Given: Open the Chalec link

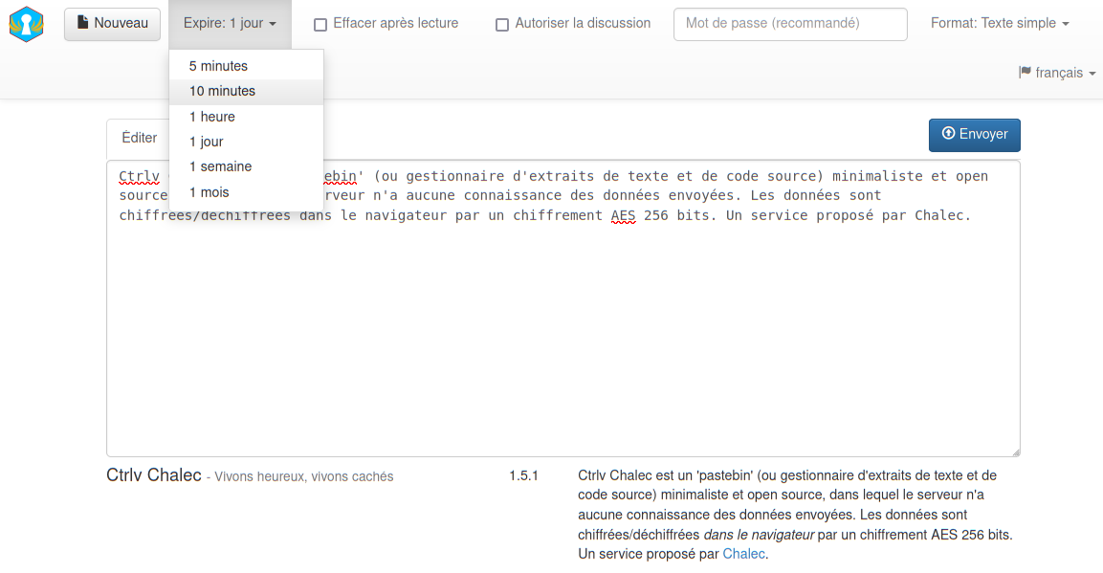Looking at the screenshot, I should click(743, 553).
